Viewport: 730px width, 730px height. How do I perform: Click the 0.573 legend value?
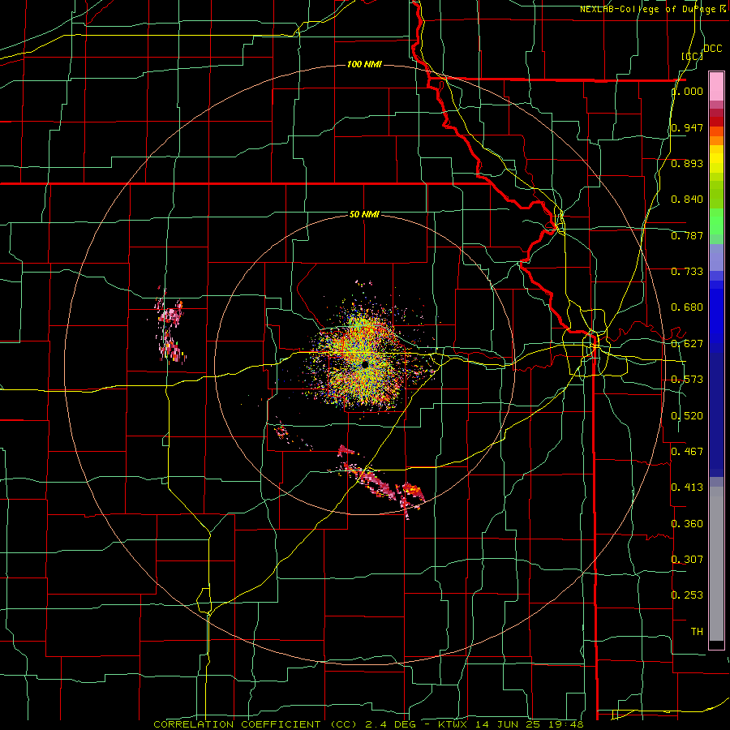(687, 380)
